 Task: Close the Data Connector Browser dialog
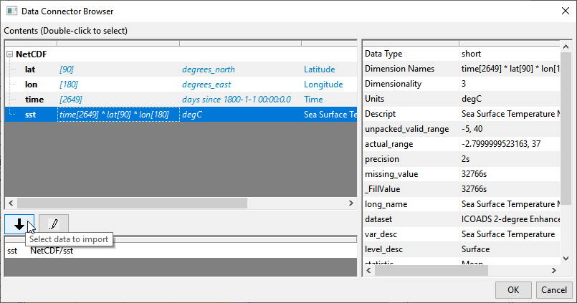561,11
